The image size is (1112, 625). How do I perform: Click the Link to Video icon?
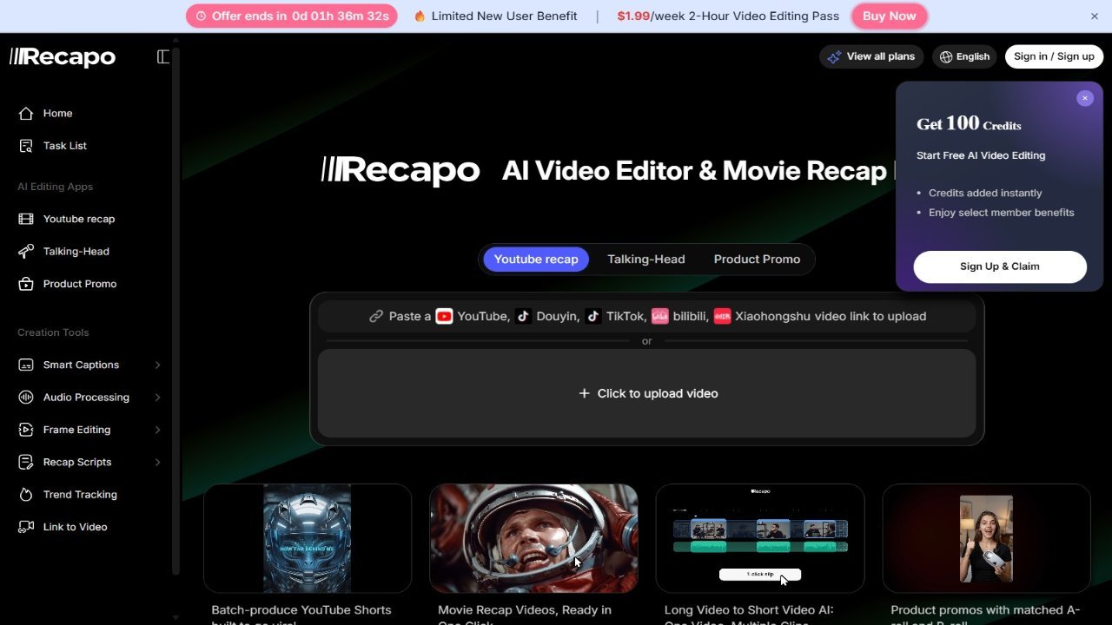pyautogui.click(x=26, y=527)
